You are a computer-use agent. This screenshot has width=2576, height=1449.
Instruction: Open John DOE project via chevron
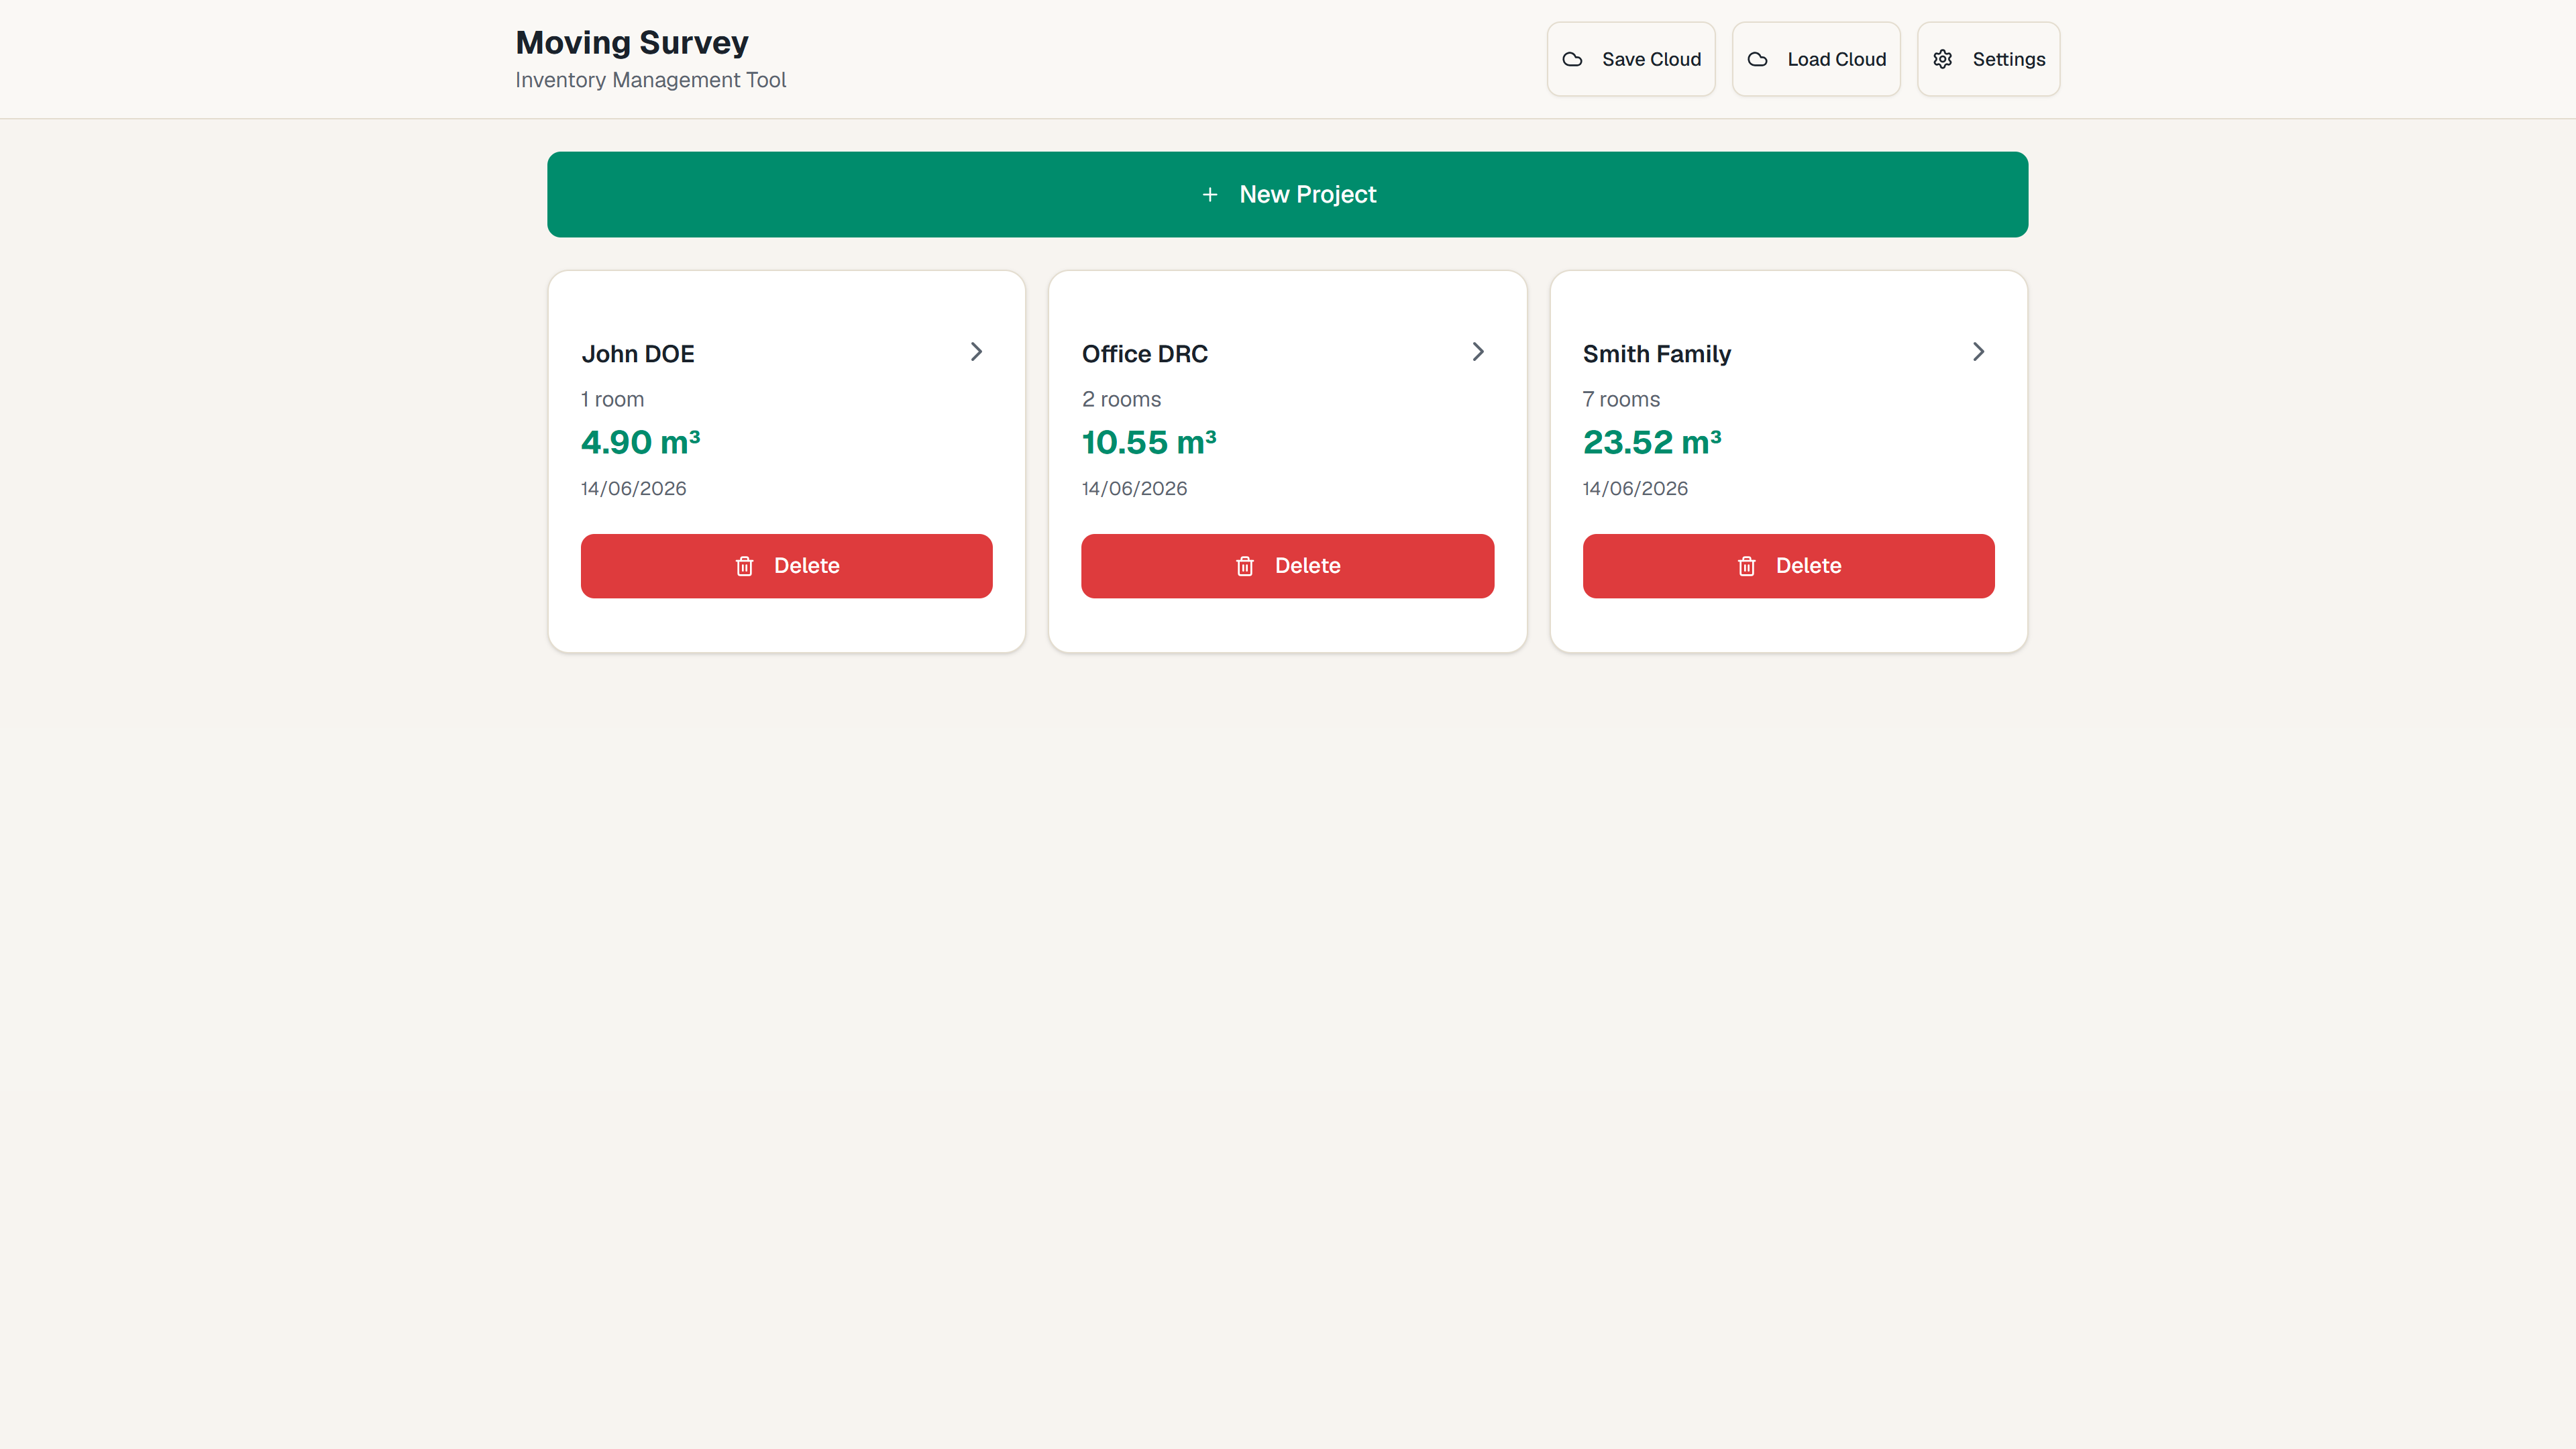[977, 351]
